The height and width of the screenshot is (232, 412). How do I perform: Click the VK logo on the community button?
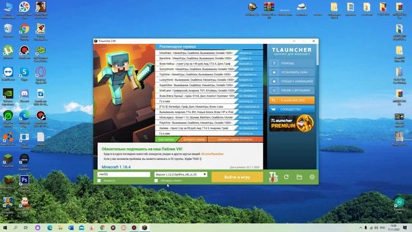tap(274, 109)
